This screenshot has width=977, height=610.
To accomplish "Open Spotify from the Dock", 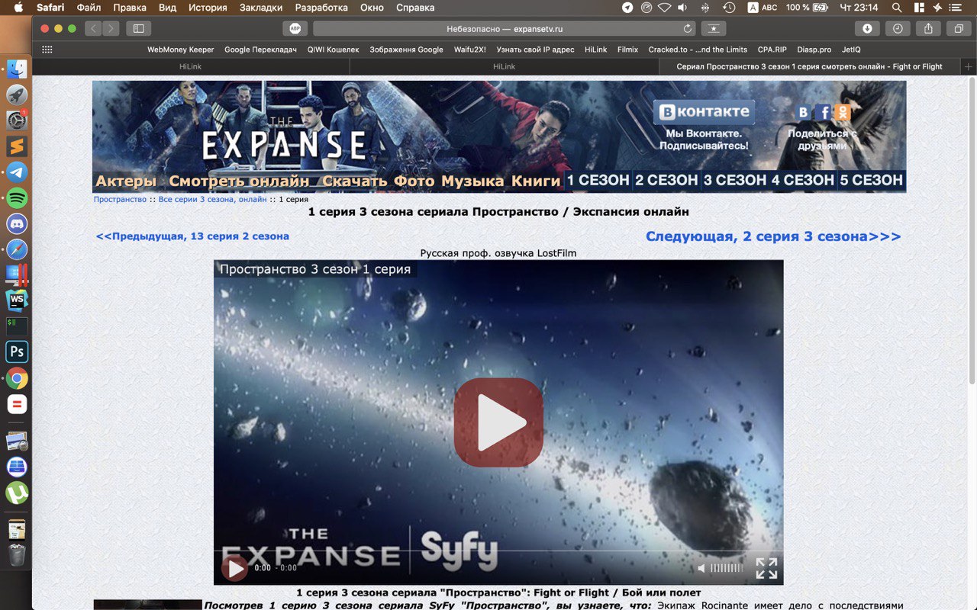I will point(17,198).
